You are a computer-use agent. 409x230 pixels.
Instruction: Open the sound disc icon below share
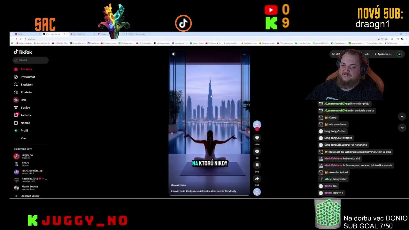pos(257,192)
